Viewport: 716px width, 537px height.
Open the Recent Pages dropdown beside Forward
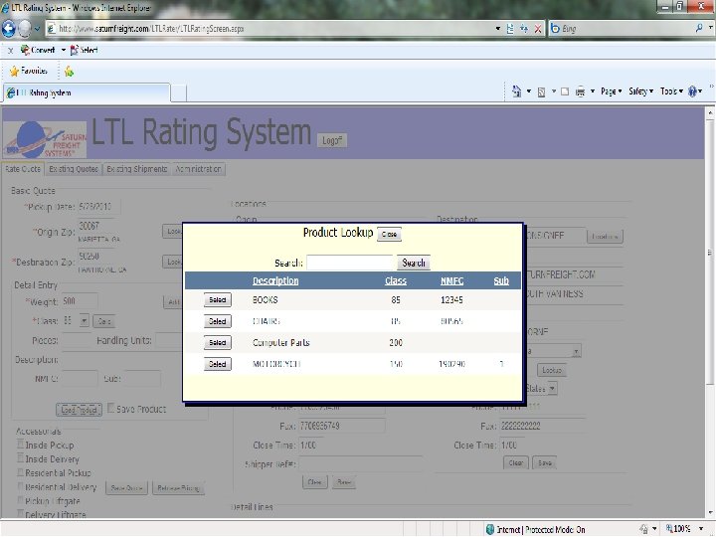[x=37, y=29]
